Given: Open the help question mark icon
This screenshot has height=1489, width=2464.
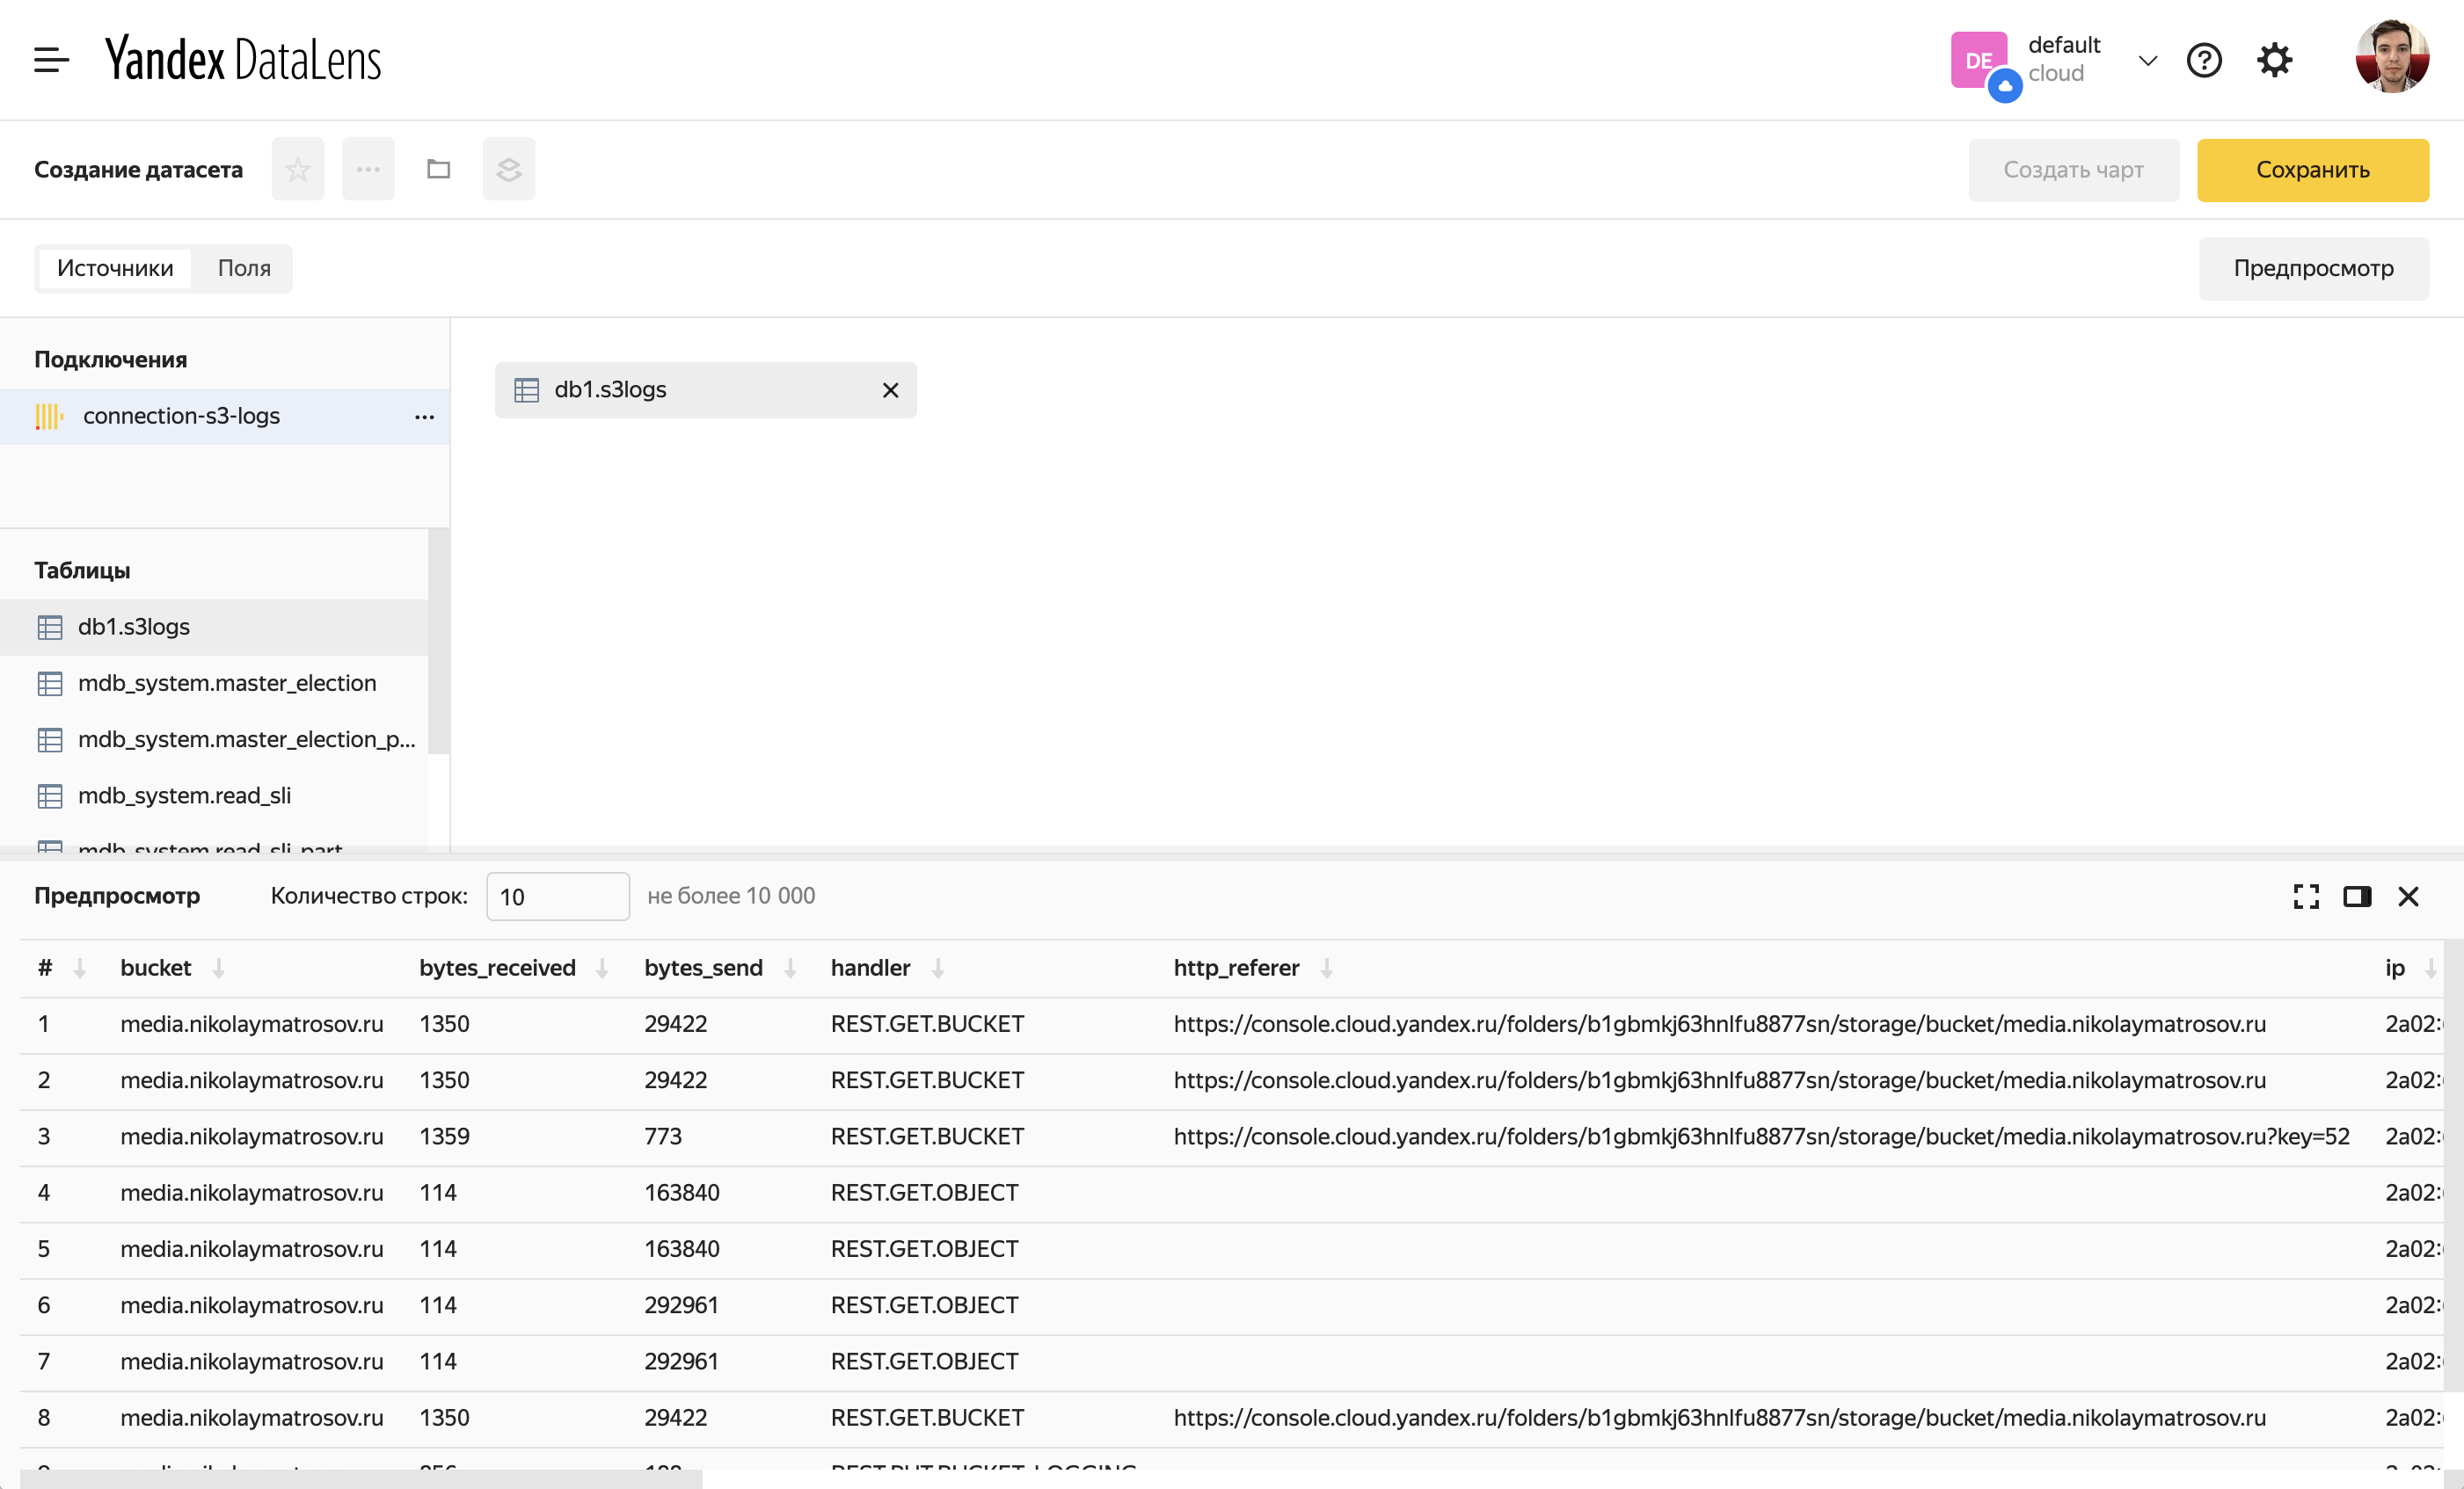Looking at the screenshot, I should tap(2204, 60).
